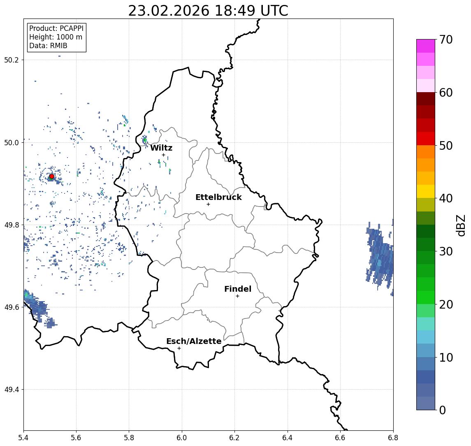The height and width of the screenshot is (446, 471).
Task: Click the colorbar tick label 70
Action: [446, 39]
